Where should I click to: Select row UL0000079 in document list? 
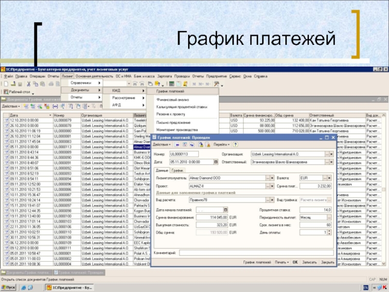[192, 120]
